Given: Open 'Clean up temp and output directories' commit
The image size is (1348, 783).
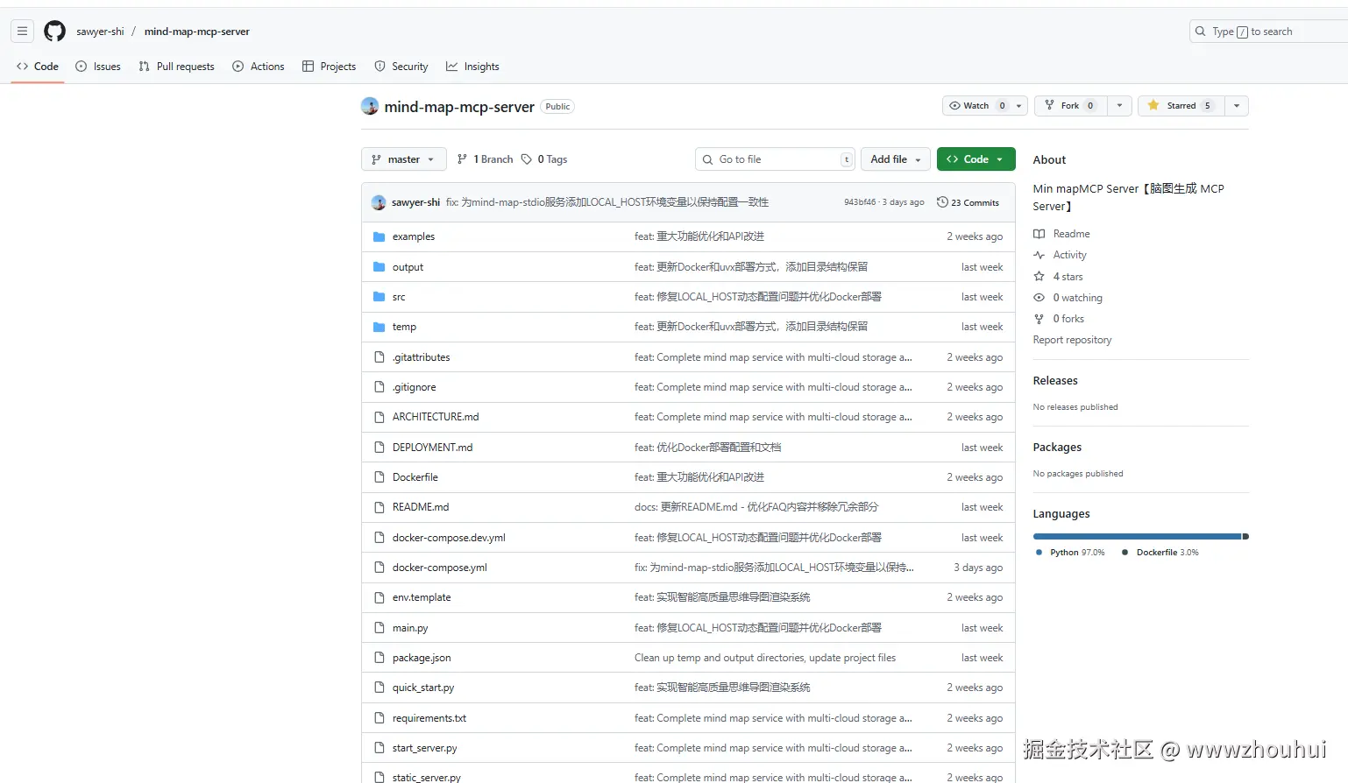Looking at the screenshot, I should point(765,658).
